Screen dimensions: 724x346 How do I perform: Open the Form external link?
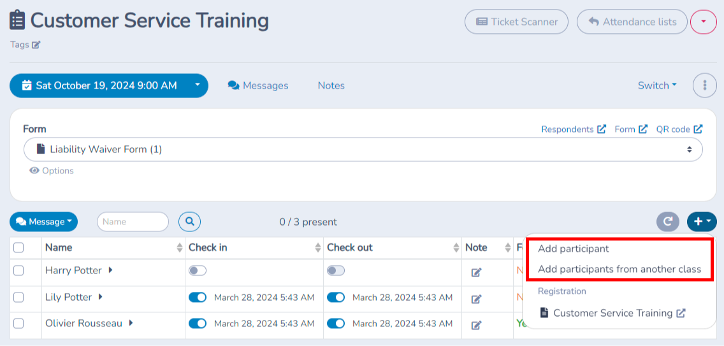click(631, 129)
